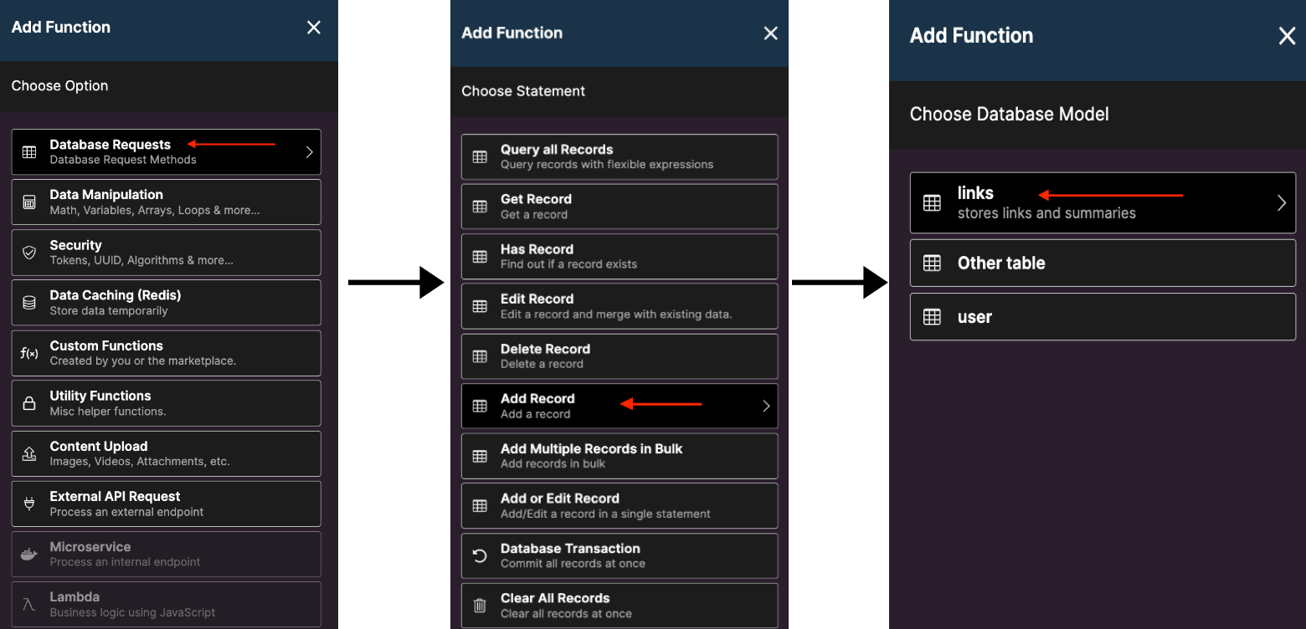1306x629 pixels.
Task: Click the Data Manipulation calculator icon
Action: [x=29, y=202]
